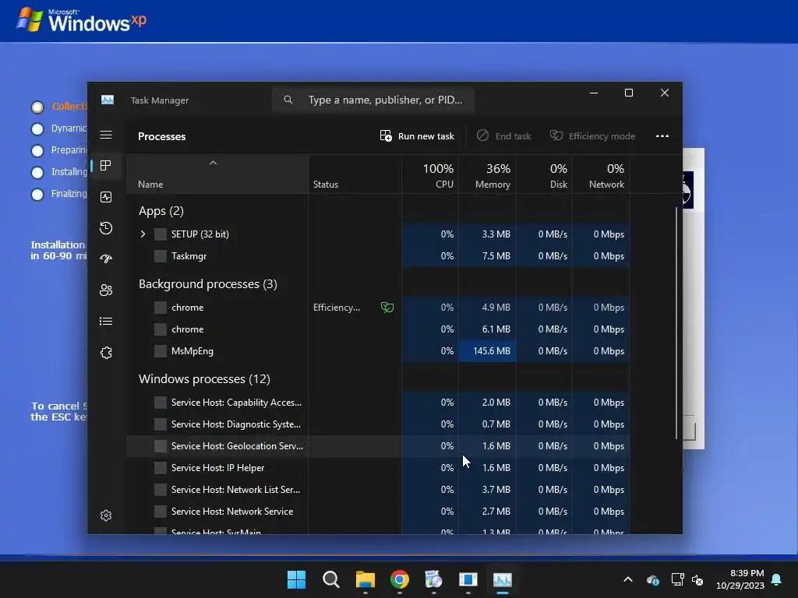Select the Preparing installation radio step in setup
Screen dimensions: 798x598
37,150
